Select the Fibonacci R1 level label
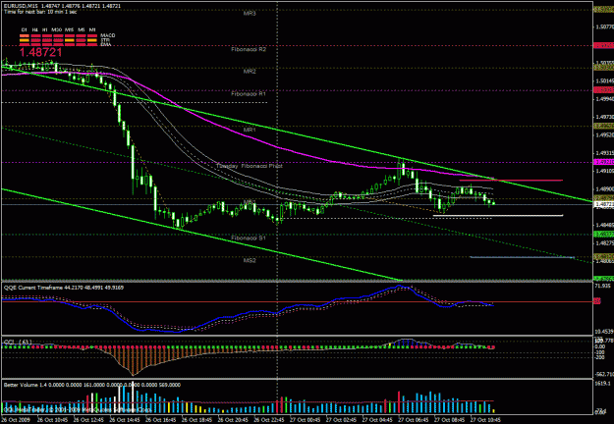 click(x=249, y=94)
